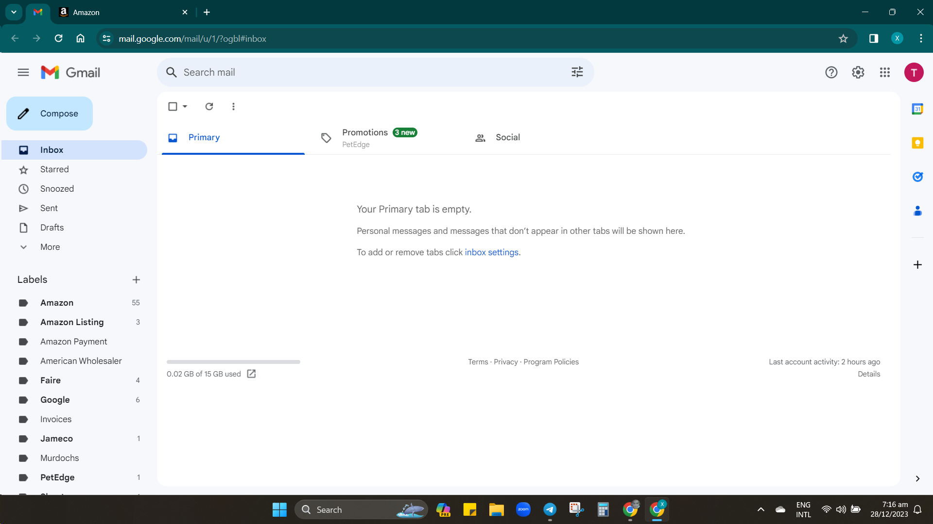
Task: Switch to the Primary tab
Action: tap(233, 138)
